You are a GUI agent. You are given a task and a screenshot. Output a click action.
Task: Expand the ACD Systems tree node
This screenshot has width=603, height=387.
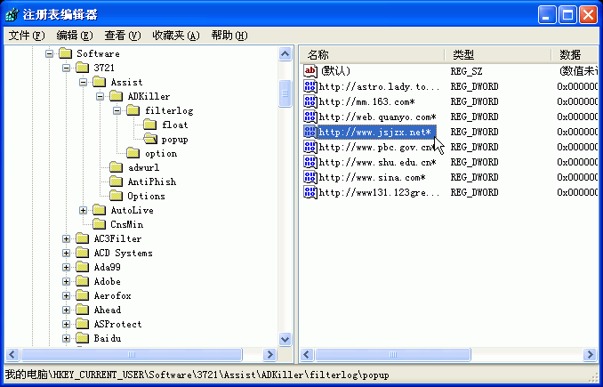(x=66, y=253)
